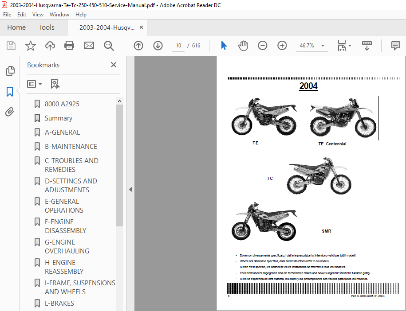Screen dimensions: 406x311
Task: Jump to F-ENGINE DISASSEMBLY bookmark
Action: pyautogui.click(x=65, y=226)
